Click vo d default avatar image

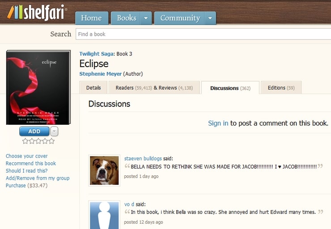pyautogui.click(x=104, y=215)
